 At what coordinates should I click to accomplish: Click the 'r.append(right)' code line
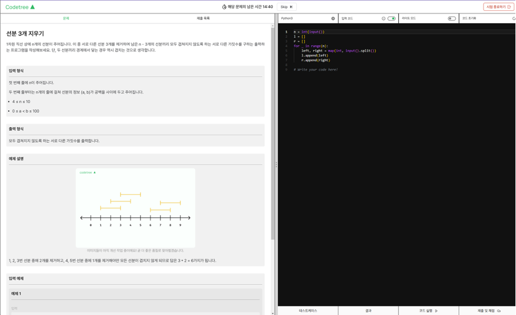(316, 60)
